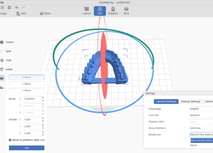Select the Hollow tool icon
Screen dimensions: 213x153
pyautogui.click(x=2, y=42)
